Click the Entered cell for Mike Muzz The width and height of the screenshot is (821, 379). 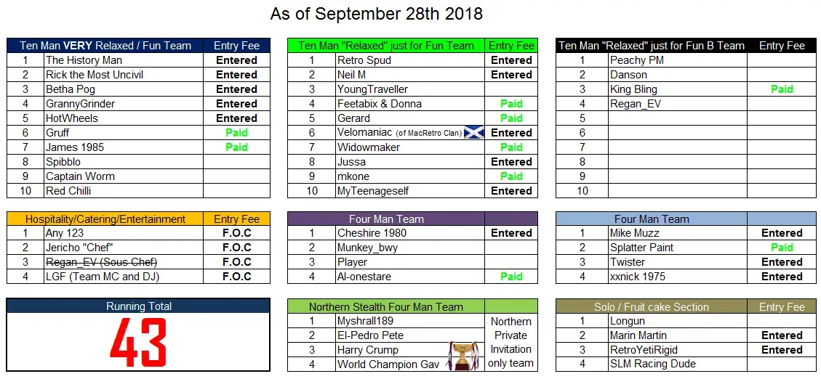tap(782, 233)
